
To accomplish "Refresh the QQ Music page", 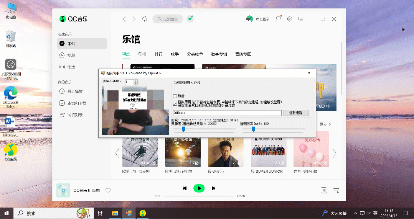I will coord(145,19).
